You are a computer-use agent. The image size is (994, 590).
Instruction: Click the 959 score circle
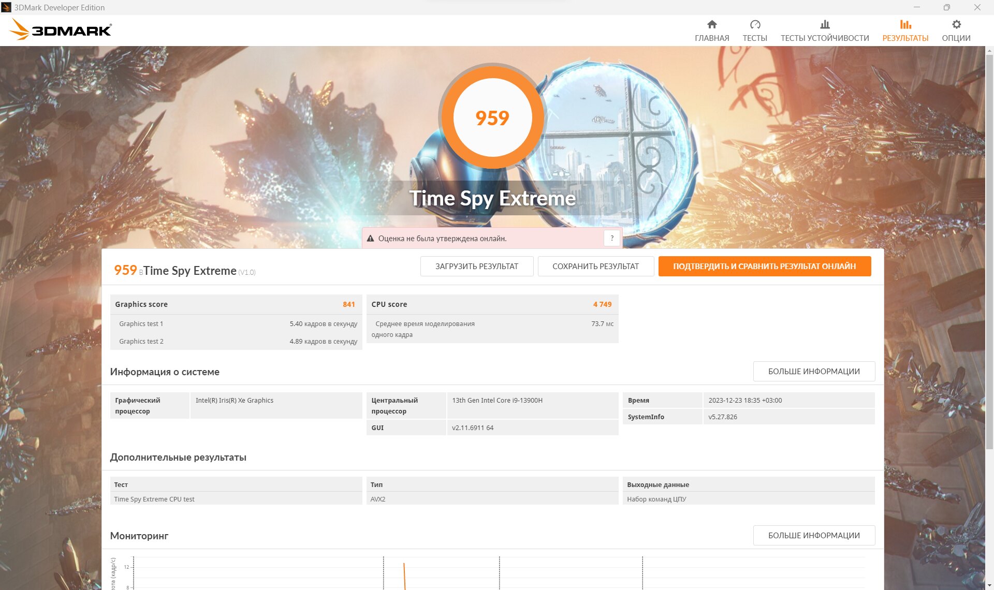click(492, 117)
